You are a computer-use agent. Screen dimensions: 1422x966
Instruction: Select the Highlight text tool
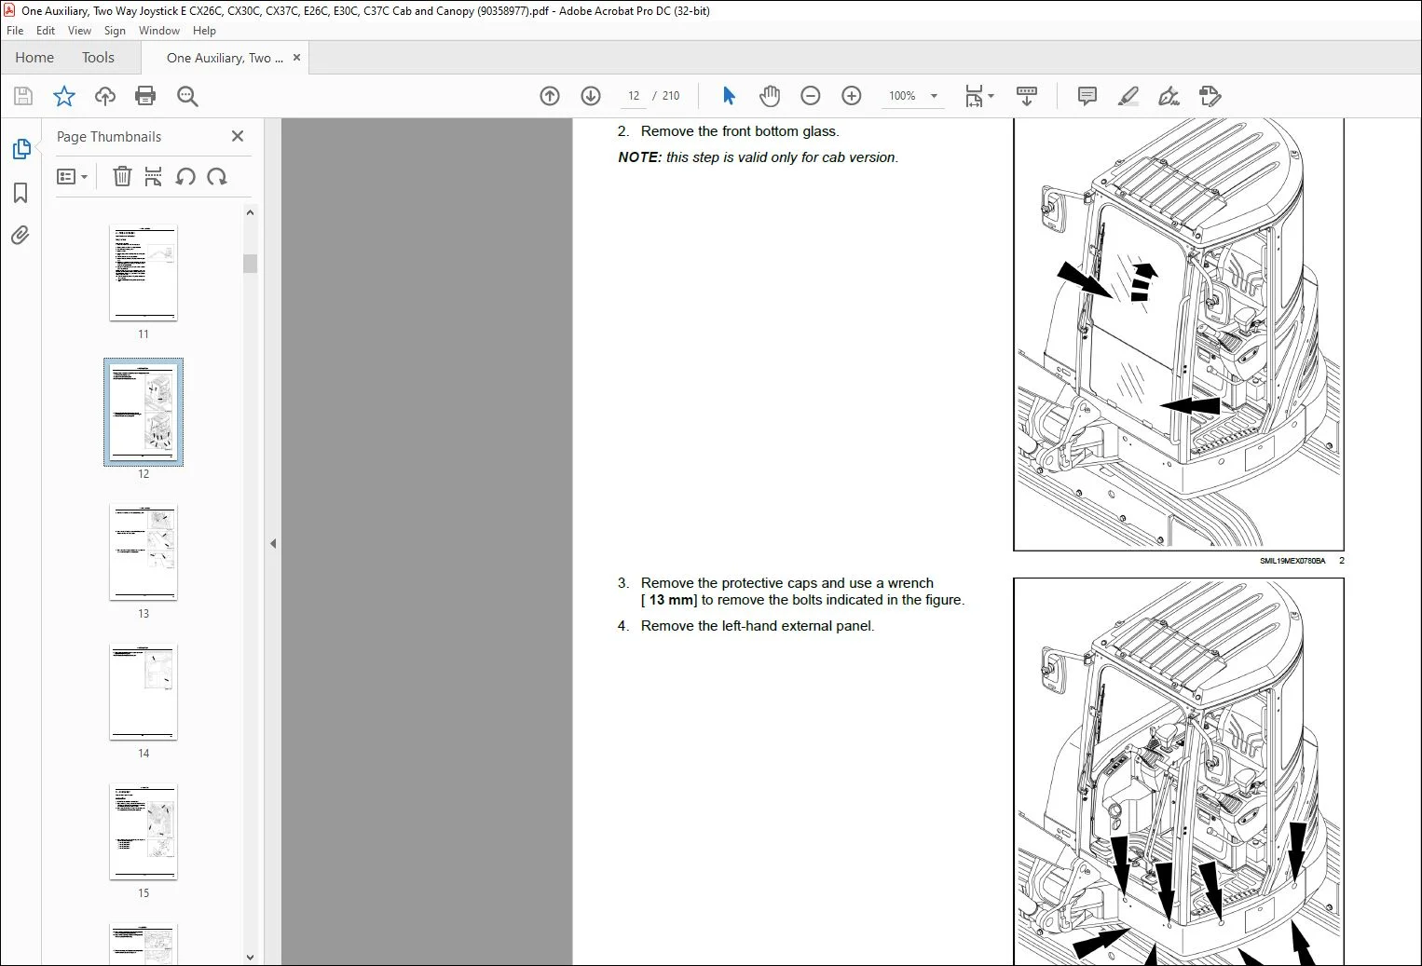click(x=1128, y=96)
